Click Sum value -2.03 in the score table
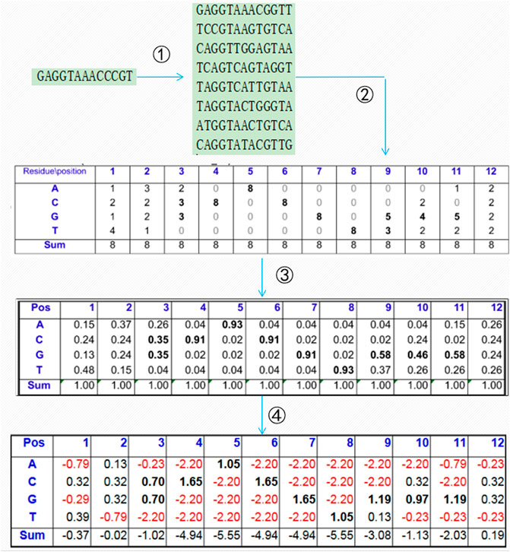The height and width of the screenshot is (552, 510). click(x=453, y=535)
